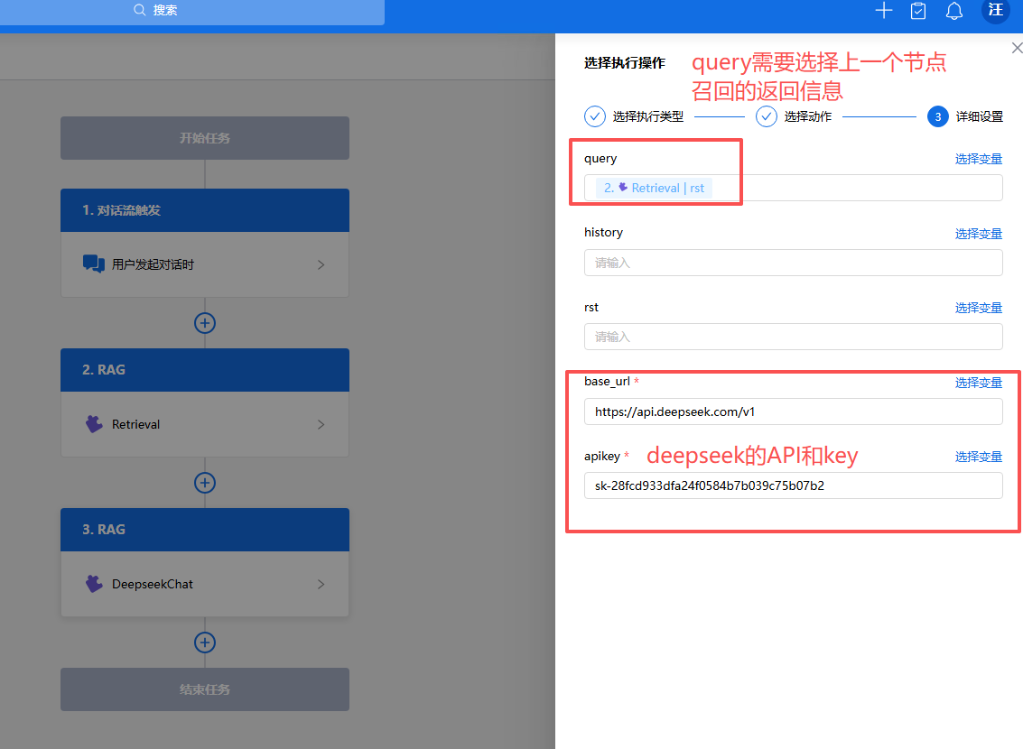Click the apikey field label
This screenshot has height=749, width=1023.
coord(601,457)
